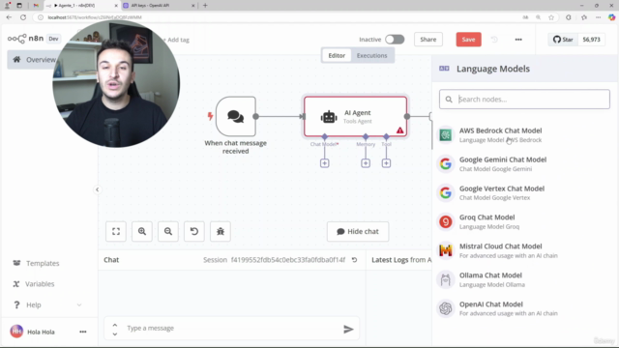Select the Mistral Cloud Chat Model icon
Image resolution: width=619 pixels, height=348 pixels.
446,250
